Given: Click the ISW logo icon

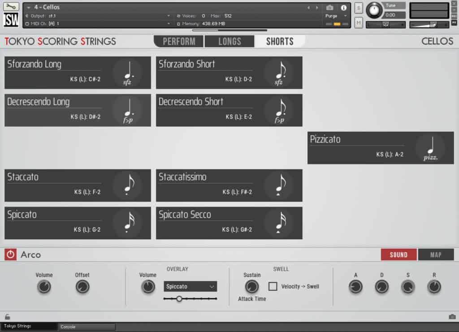Looking at the screenshot, I should [x=11, y=20].
